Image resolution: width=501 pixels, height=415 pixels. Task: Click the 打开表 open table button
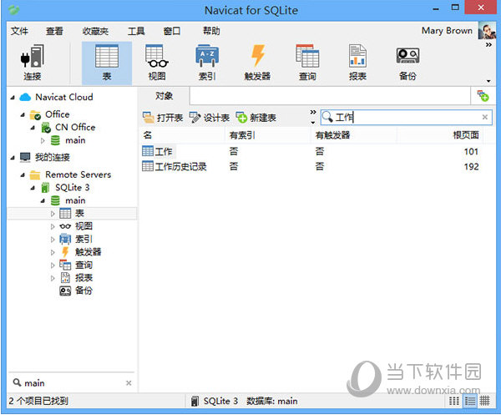tap(163, 118)
